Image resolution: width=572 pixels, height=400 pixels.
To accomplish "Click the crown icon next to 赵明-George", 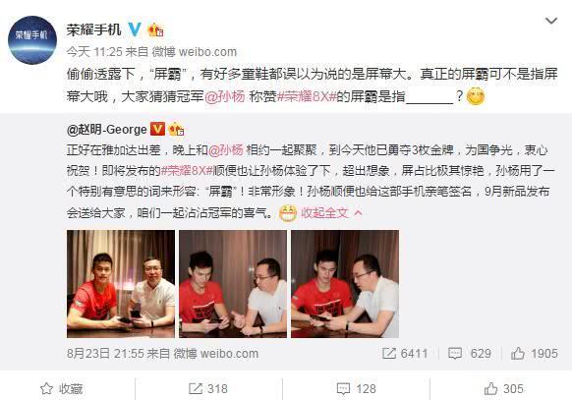I will click(176, 129).
